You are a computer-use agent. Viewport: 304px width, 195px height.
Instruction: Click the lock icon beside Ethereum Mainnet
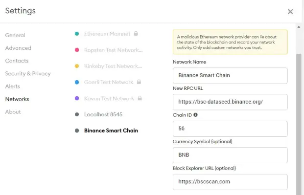(x=136, y=34)
